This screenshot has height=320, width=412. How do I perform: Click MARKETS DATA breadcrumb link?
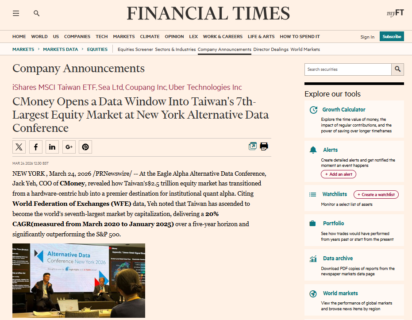coord(61,49)
